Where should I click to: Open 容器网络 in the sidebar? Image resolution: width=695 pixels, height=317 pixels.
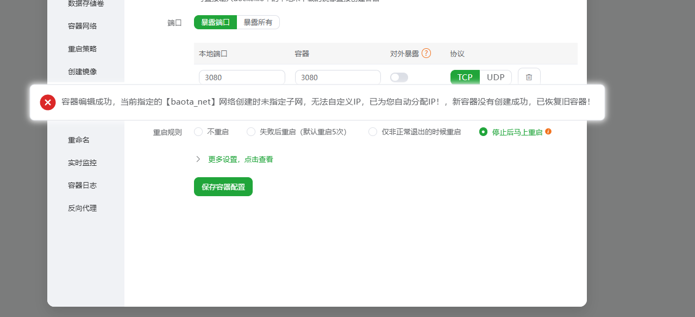point(83,26)
